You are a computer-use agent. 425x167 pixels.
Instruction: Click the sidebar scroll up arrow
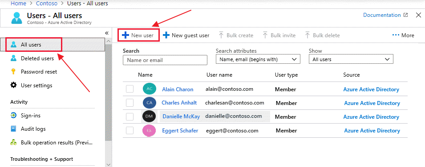pos(109,41)
